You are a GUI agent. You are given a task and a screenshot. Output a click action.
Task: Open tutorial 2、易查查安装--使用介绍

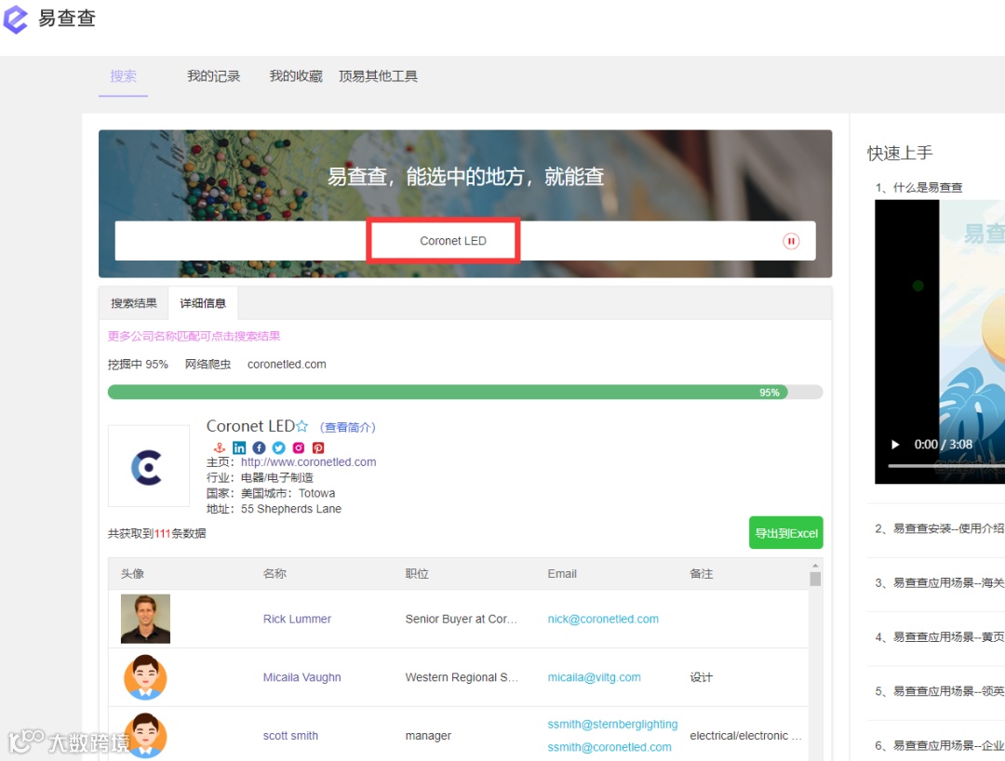(x=940, y=528)
